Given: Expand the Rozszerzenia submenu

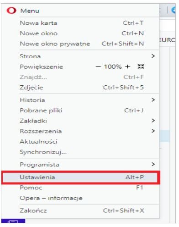Looking at the screenshot, I should (153, 131).
